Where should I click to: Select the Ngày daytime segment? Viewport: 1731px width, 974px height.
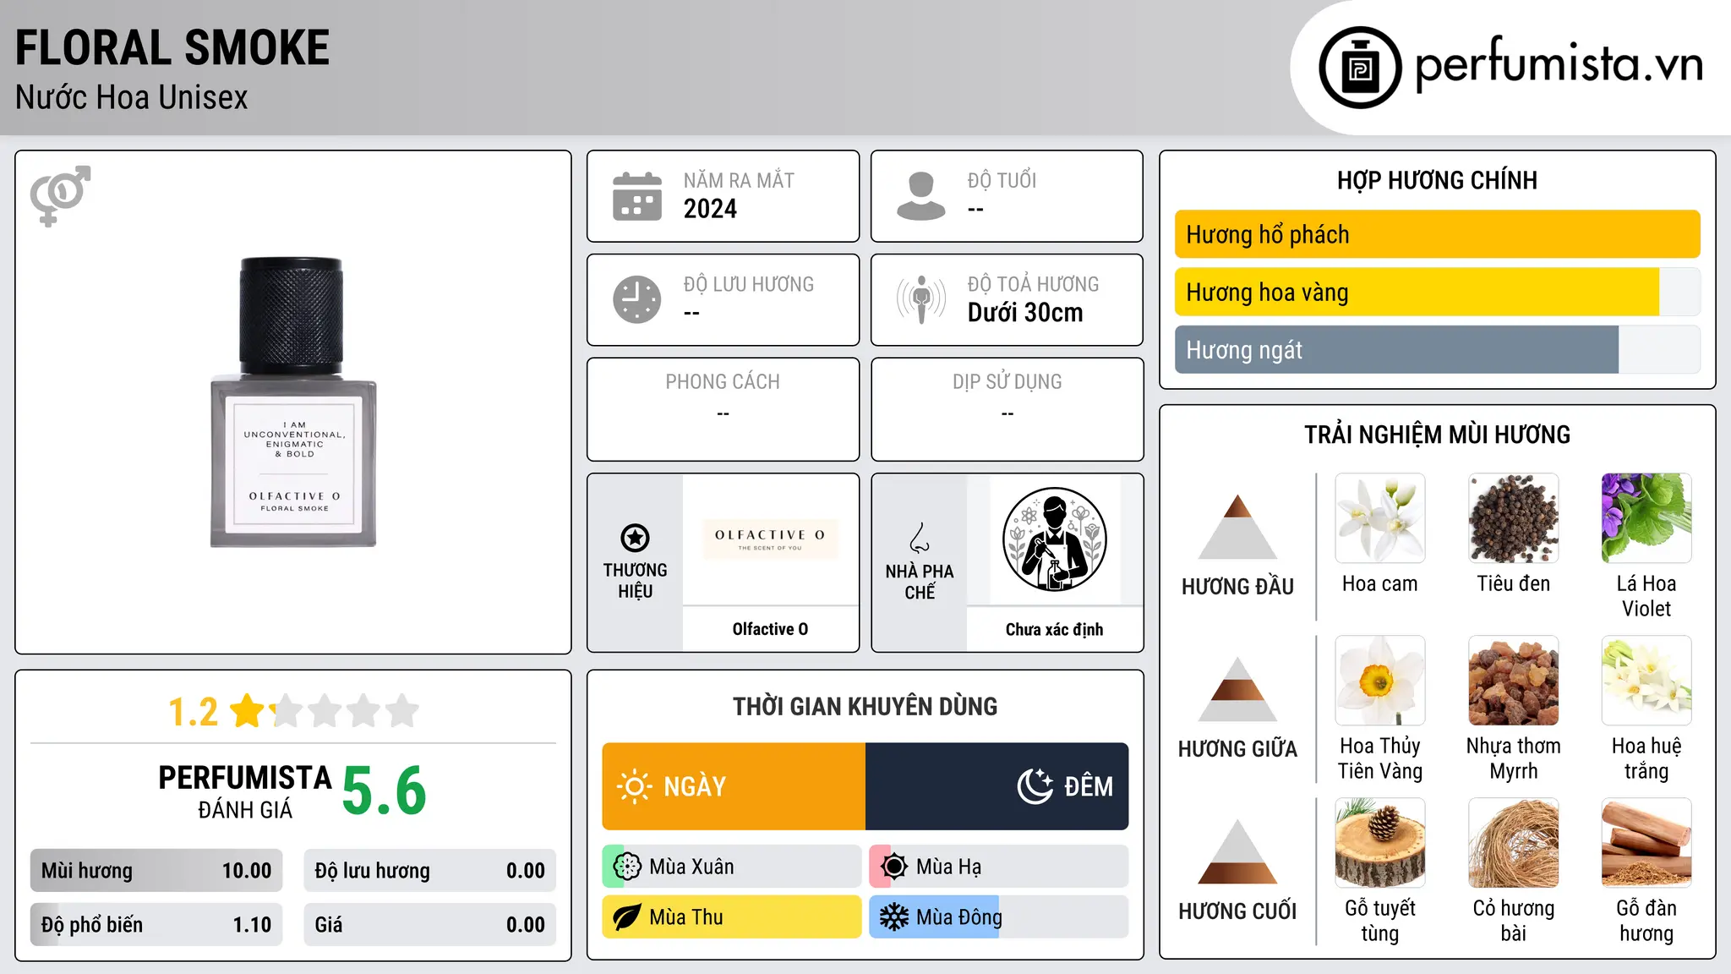(734, 786)
